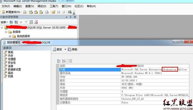Open the 脚本 dropdown arrow
This screenshot has width=193, height=110.
(x=65, y=49)
